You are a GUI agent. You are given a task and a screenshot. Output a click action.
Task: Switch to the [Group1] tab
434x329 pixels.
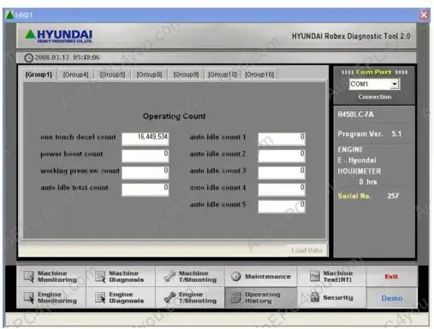click(x=39, y=74)
